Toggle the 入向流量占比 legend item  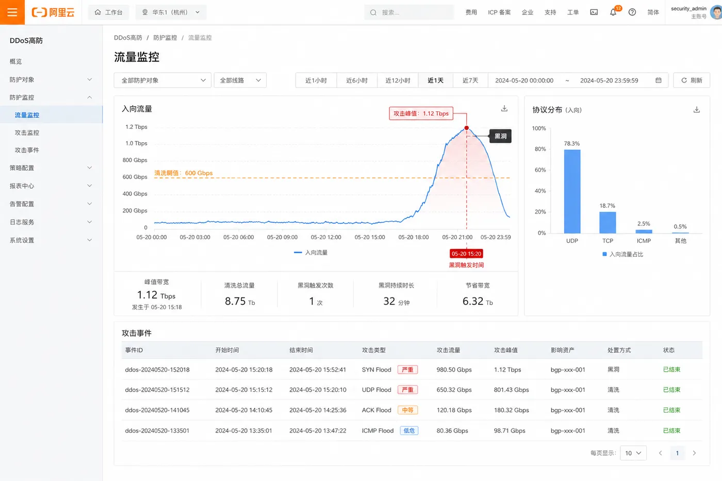622,254
